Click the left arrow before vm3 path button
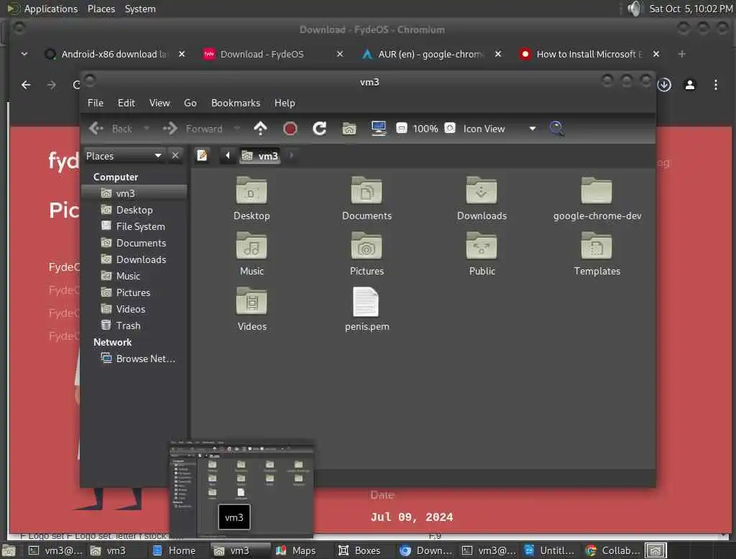The image size is (736, 559). coord(228,155)
